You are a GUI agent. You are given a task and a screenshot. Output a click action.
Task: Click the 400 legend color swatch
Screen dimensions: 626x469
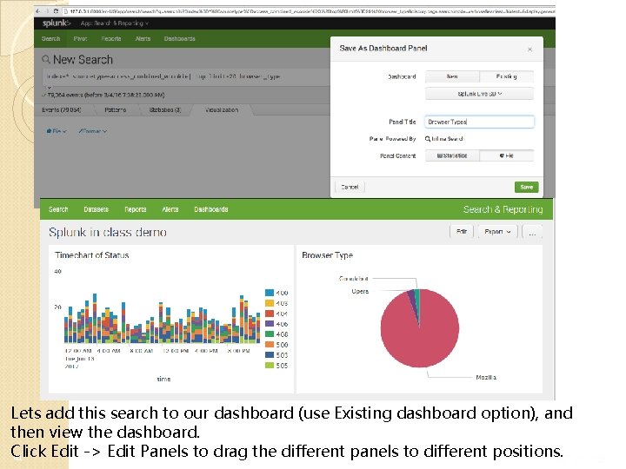pyautogui.click(x=270, y=293)
